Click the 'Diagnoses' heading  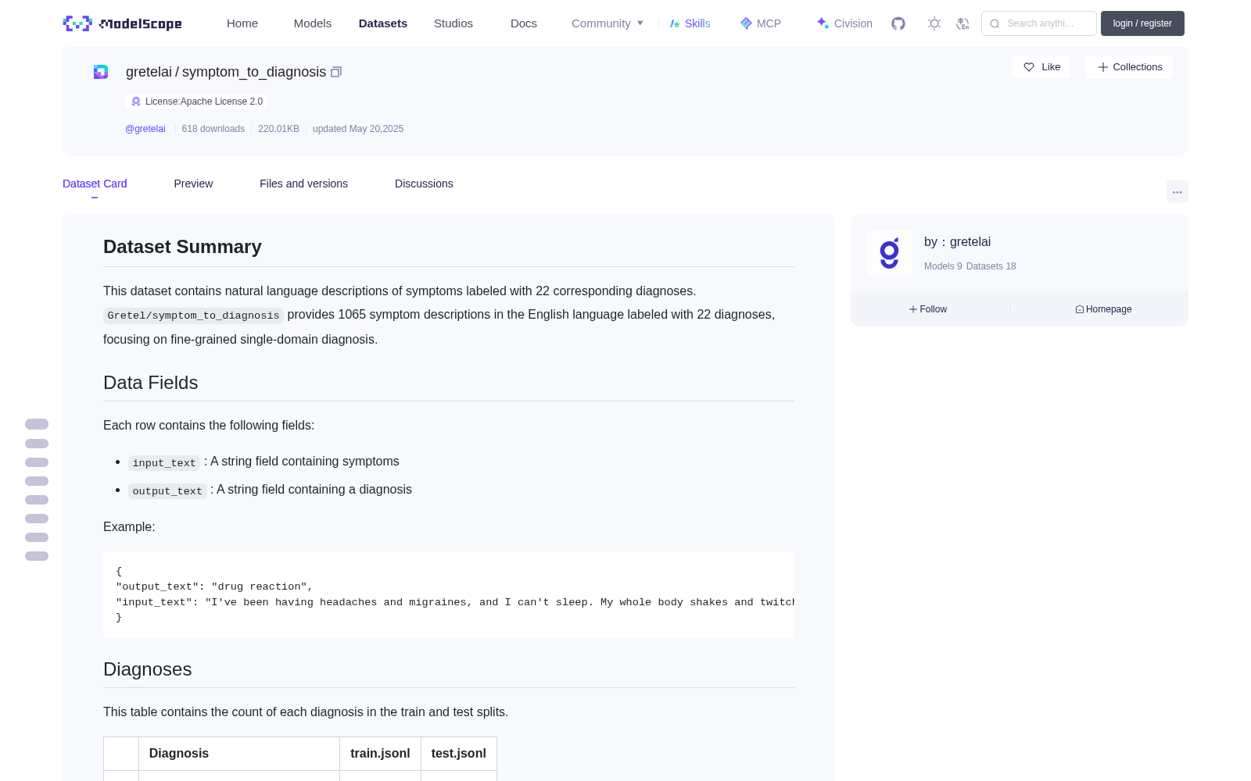point(148,669)
